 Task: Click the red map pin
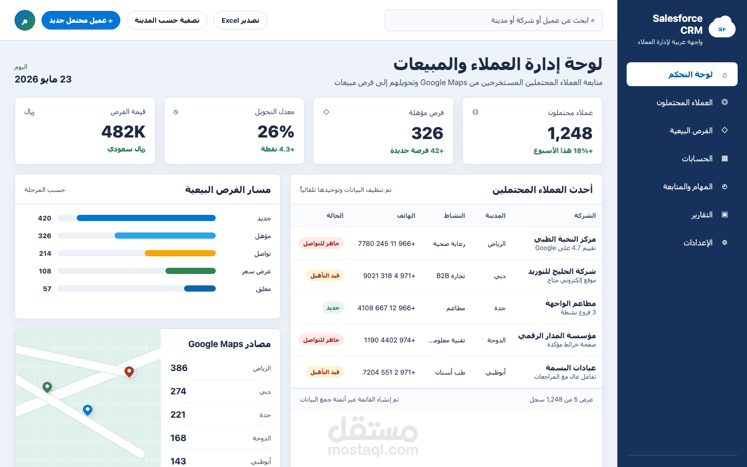coord(129,372)
